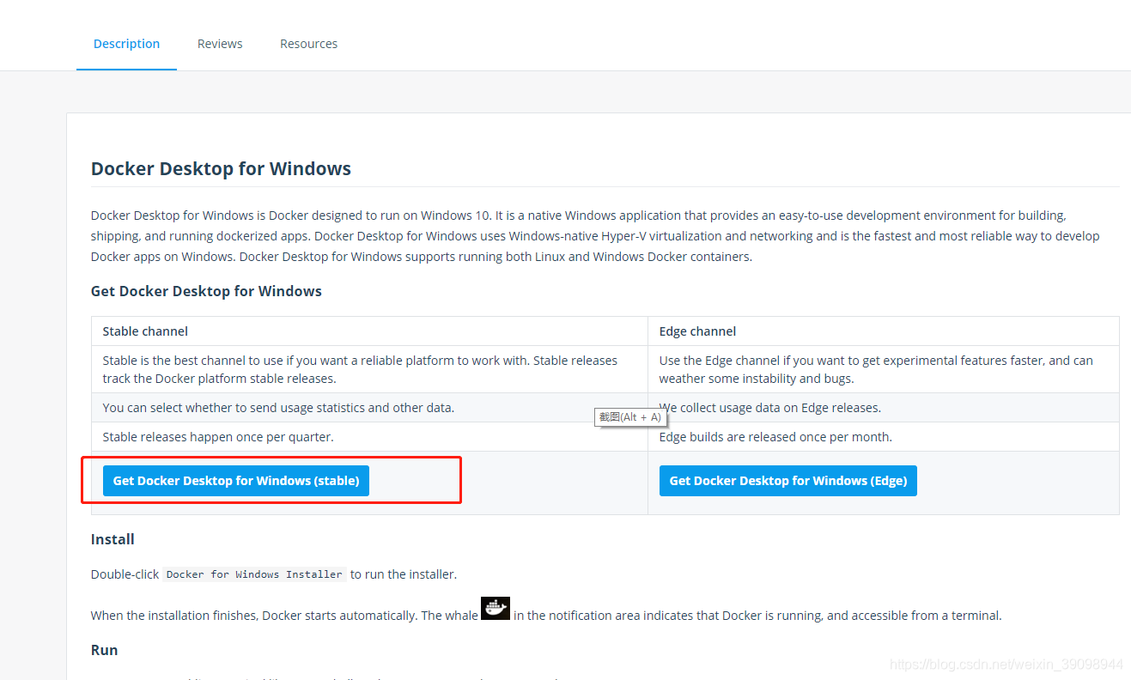Image resolution: width=1131 pixels, height=680 pixels.
Task: Click Get Docker Desktop for Windows (stable)
Action: 236,481
